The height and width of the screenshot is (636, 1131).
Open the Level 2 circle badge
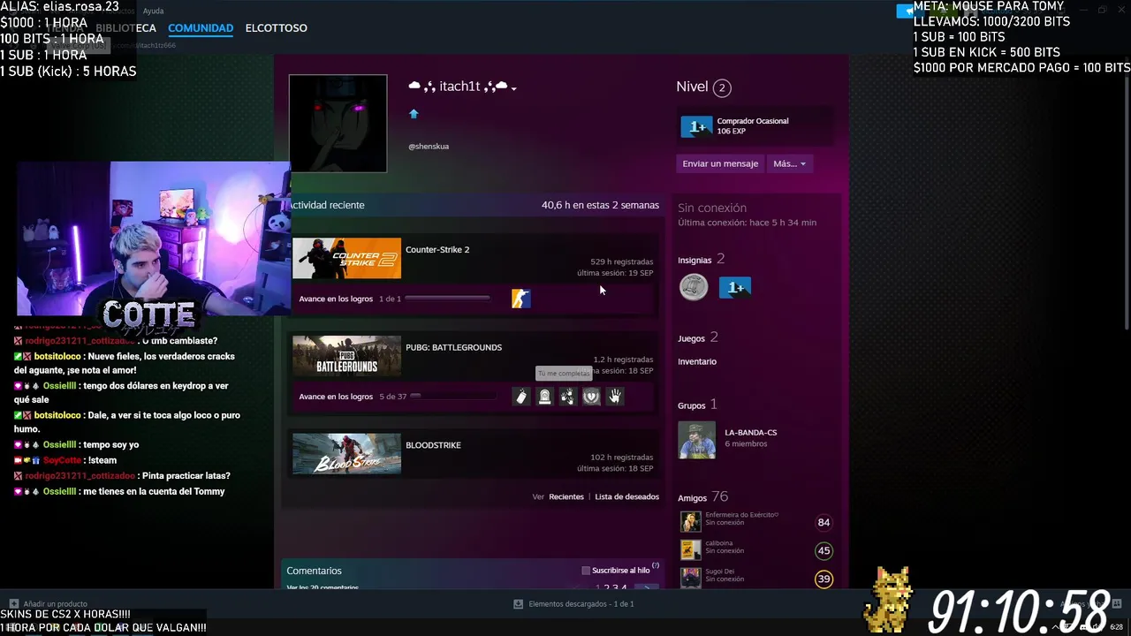pyautogui.click(x=722, y=87)
